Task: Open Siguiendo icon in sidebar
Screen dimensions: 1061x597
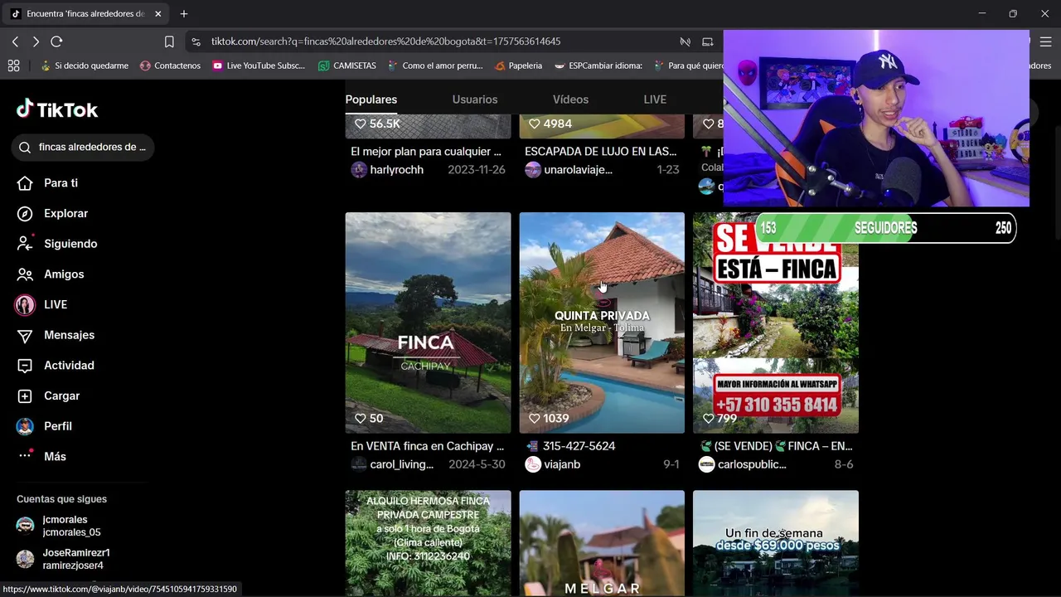Action: tap(25, 244)
